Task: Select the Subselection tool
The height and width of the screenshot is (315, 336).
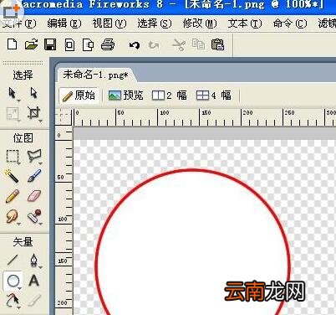Action: click(33, 93)
